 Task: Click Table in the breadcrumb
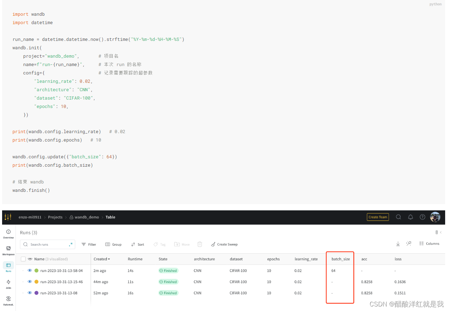(110, 217)
